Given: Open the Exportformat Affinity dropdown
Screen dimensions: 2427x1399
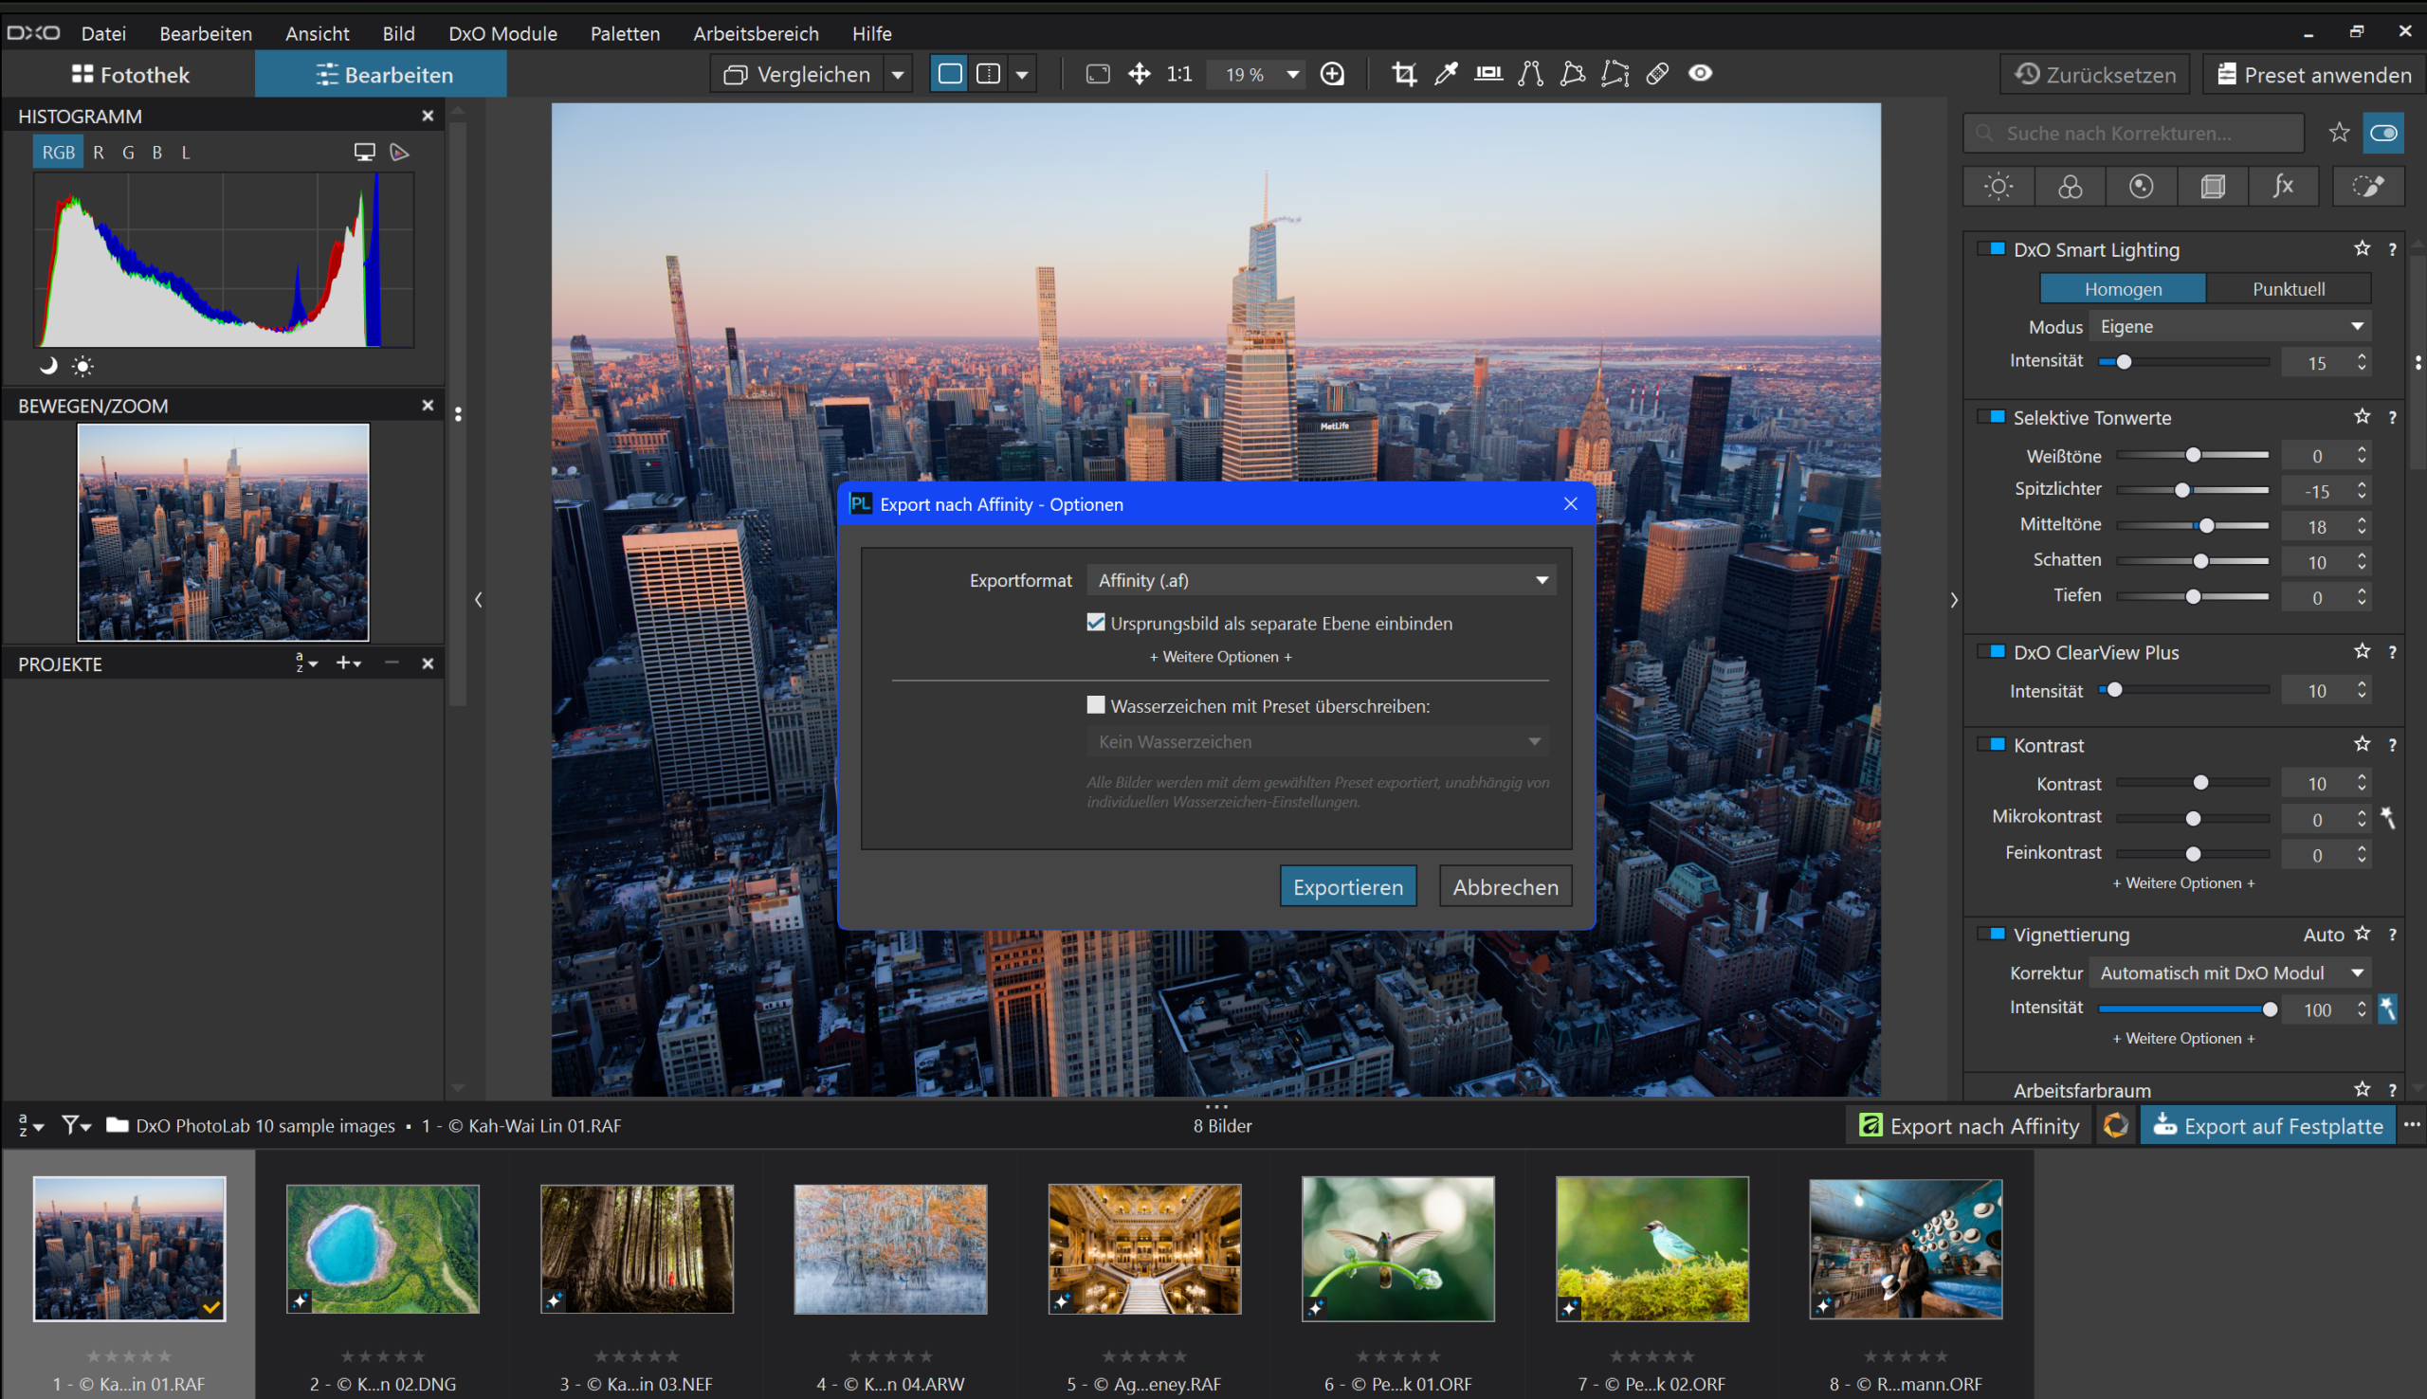Looking at the screenshot, I should coord(1322,580).
